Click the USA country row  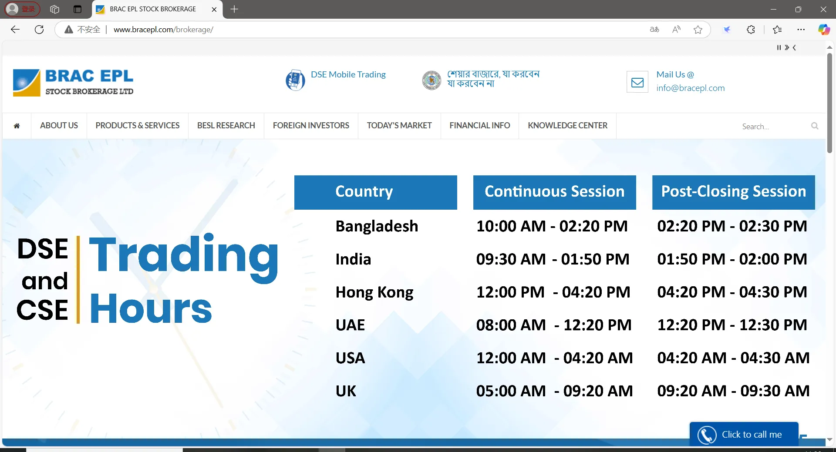coord(351,358)
